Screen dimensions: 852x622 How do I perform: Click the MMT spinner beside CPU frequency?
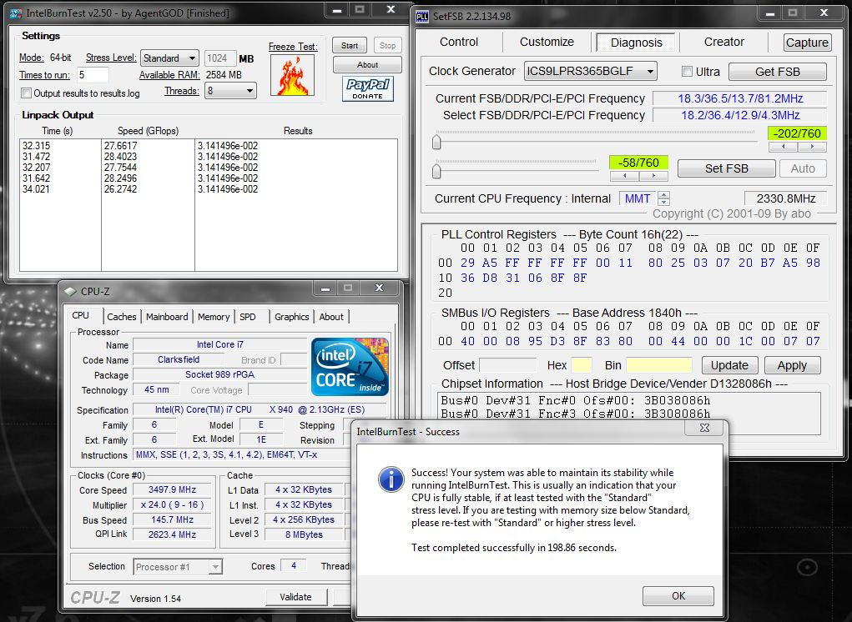[663, 198]
